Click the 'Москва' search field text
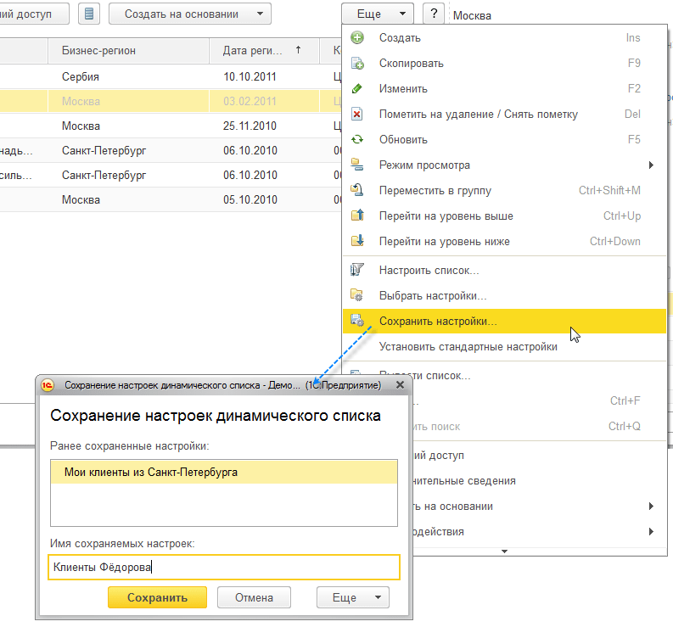 coord(472,15)
